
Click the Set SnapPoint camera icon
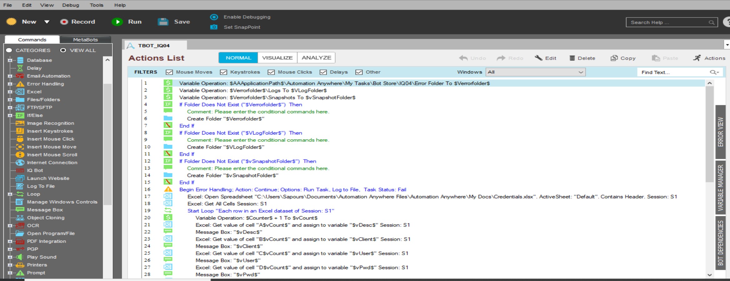pyautogui.click(x=214, y=27)
